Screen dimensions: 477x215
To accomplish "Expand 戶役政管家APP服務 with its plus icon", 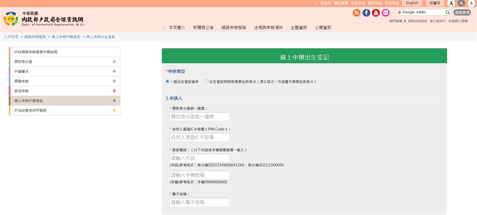I will [x=114, y=110].
